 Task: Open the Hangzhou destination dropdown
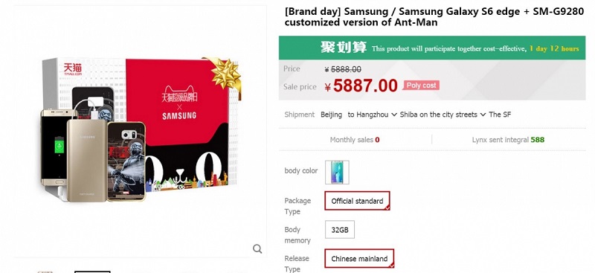373,115
